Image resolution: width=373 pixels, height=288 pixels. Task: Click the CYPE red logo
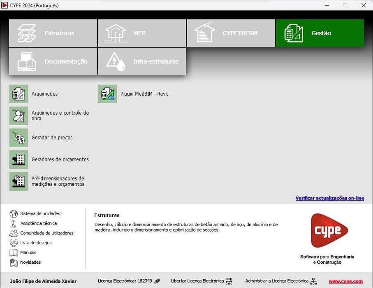click(x=329, y=231)
